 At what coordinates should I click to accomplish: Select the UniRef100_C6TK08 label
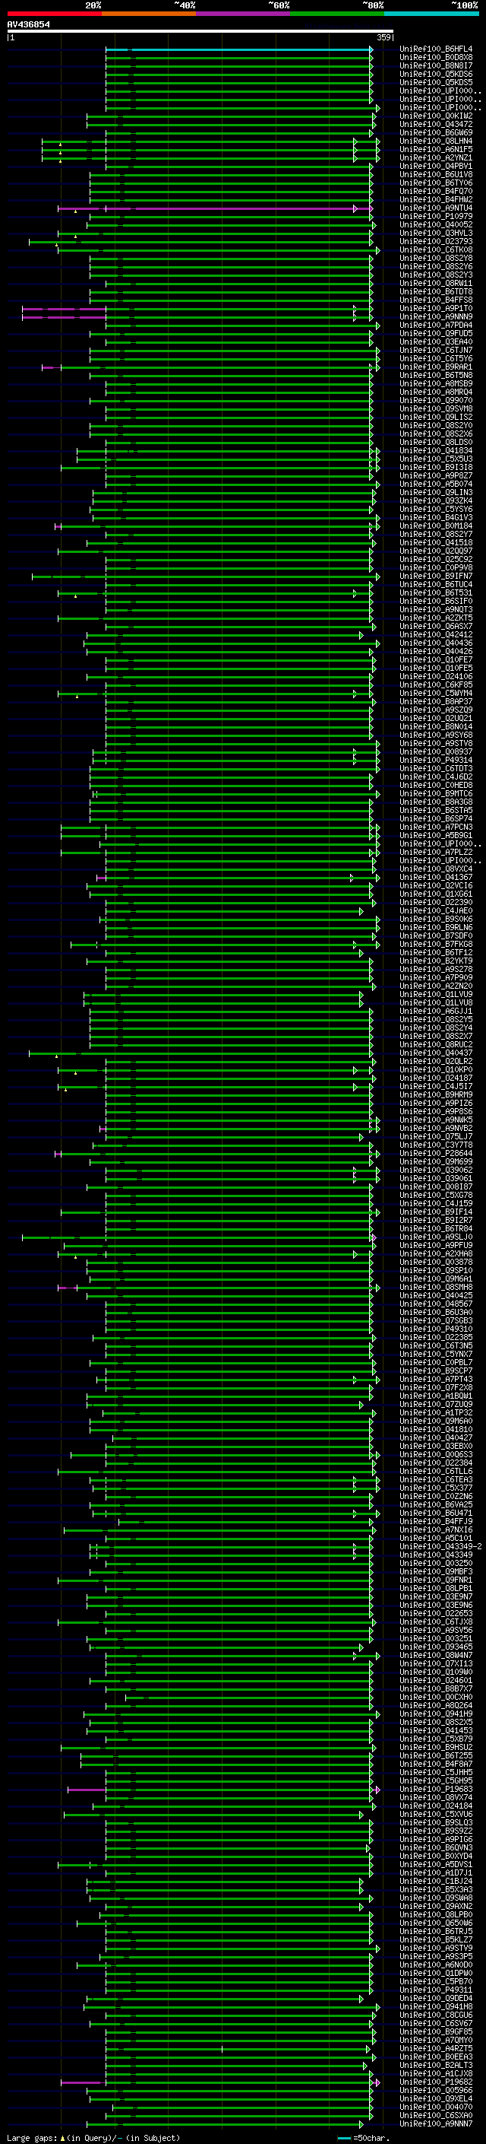point(436,250)
